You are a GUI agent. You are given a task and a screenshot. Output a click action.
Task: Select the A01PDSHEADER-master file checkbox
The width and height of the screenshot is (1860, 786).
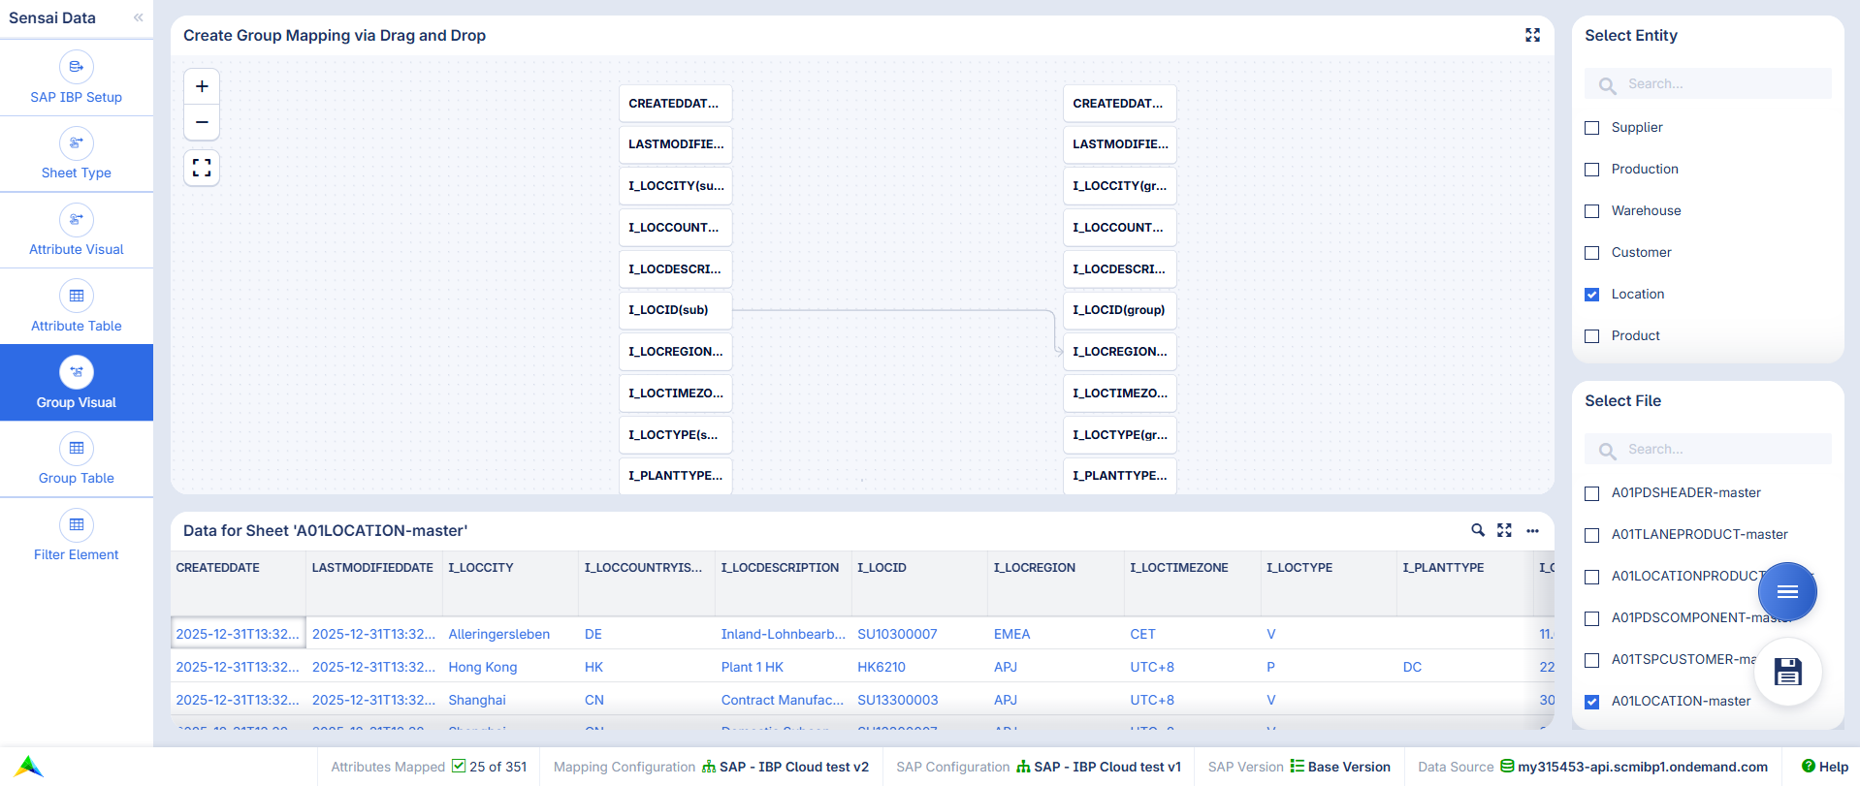point(1591,493)
